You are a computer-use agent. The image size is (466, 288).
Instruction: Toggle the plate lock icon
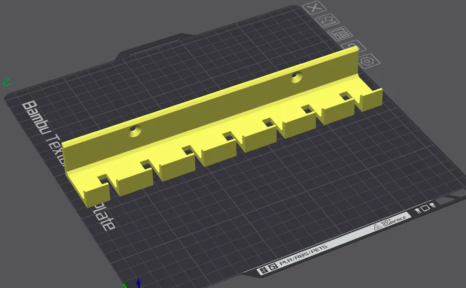353,46
